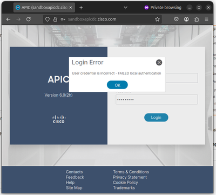Reload the page with the refresh icon
The image size is (216, 195).
29,19
